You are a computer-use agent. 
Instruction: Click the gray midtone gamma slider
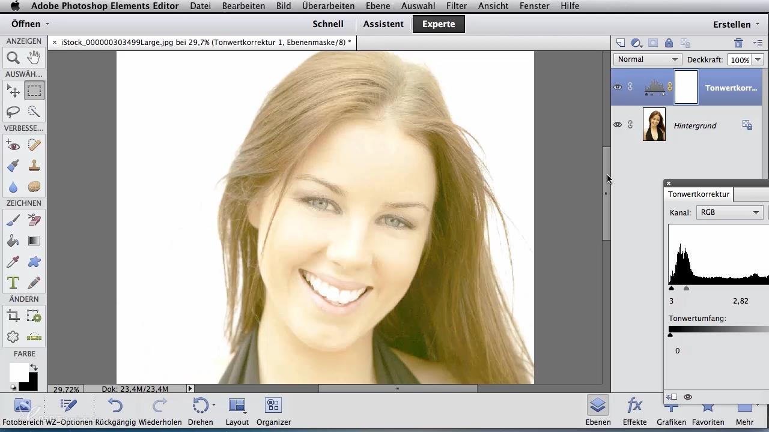(686, 288)
